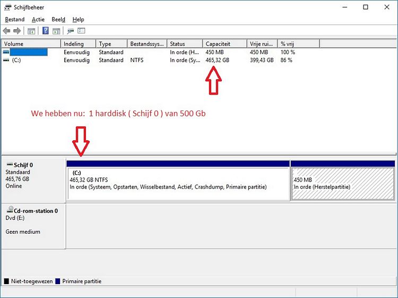398x298 pixels.
Task: Select the Cd-rom-station 0 Dvd (E:) label
Action: [33, 226]
